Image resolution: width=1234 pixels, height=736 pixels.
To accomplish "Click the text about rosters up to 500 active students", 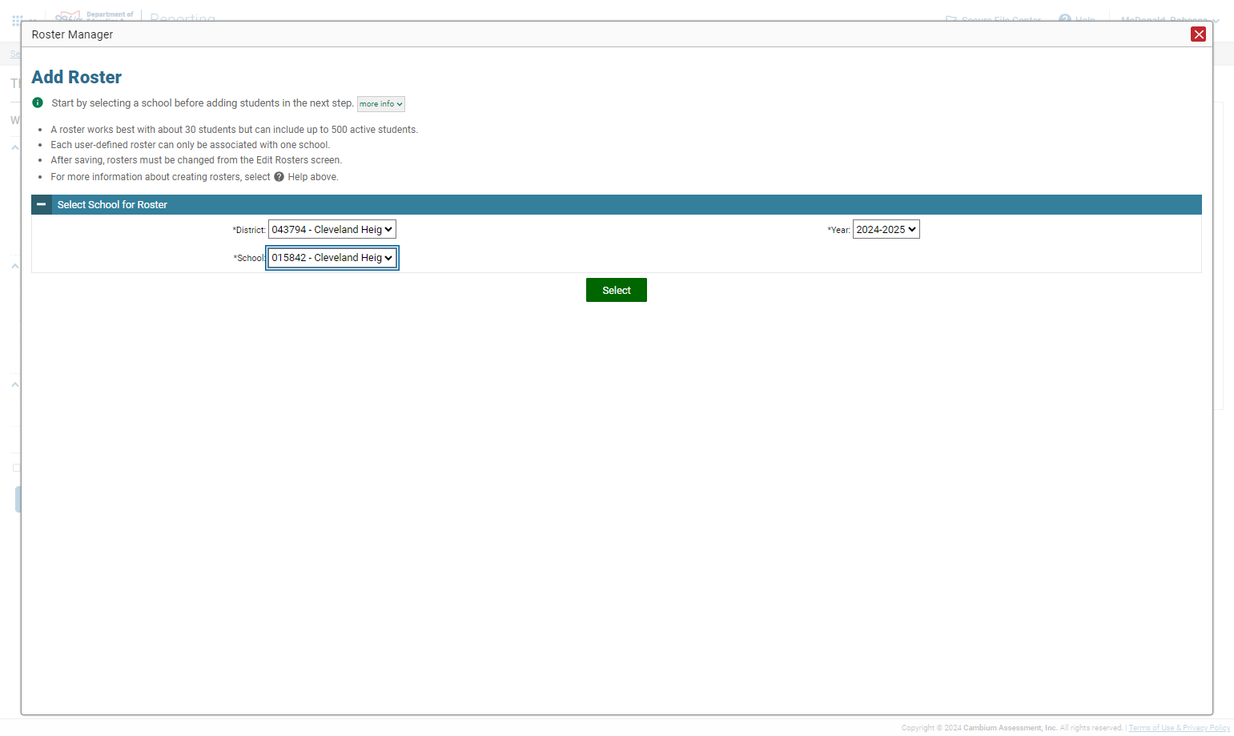I will (x=235, y=130).
